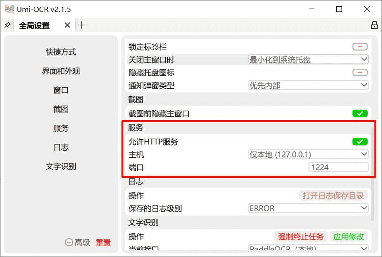Toggle the 允许HTTP服务 switch
Viewport: 382px width, 257px height.
(x=360, y=142)
